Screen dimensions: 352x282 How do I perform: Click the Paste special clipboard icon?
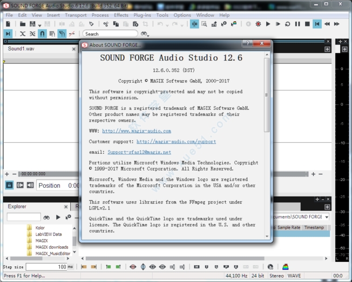pyautogui.click(x=136, y=24)
